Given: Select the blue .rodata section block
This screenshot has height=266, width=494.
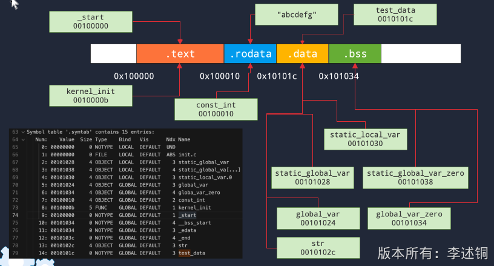Looking at the screenshot, I should click(x=250, y=54).
